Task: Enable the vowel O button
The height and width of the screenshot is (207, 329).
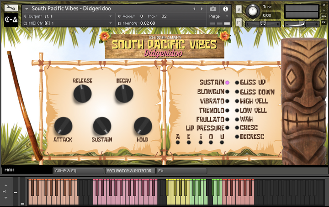Action: [211, 143]
